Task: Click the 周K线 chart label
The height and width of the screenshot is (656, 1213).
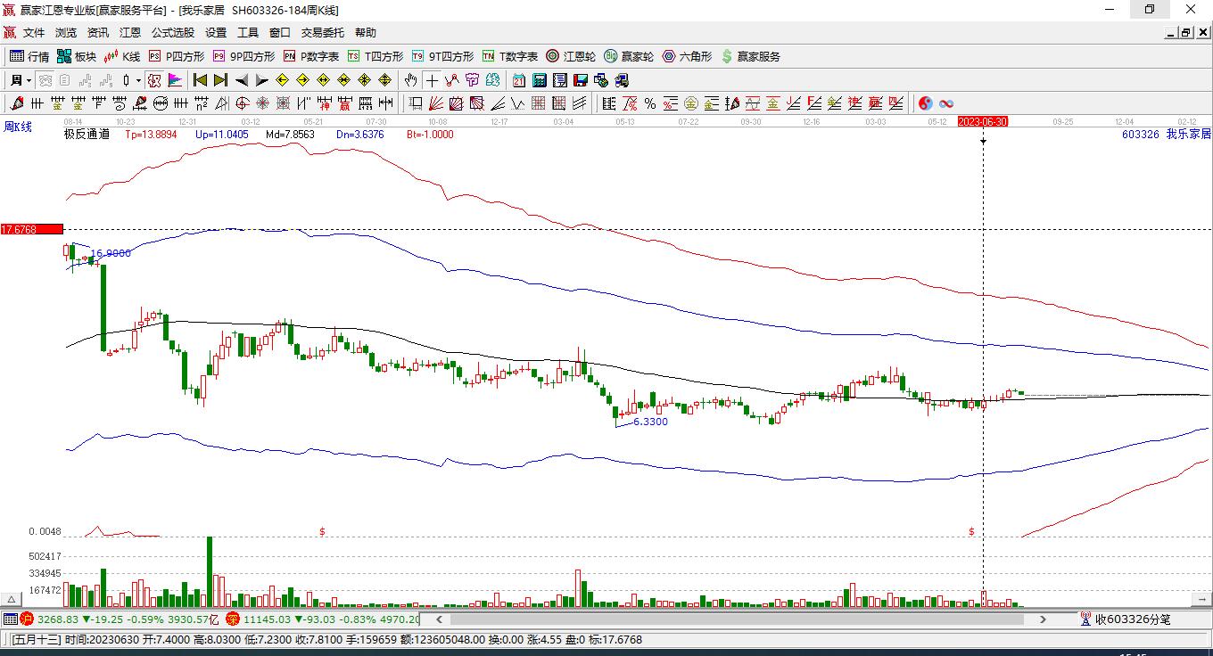Action: point(17,127)
